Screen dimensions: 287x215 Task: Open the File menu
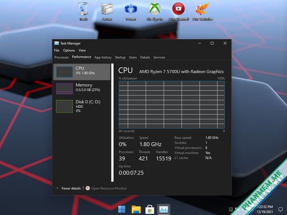pyautogui.click(x=57, y=50)
